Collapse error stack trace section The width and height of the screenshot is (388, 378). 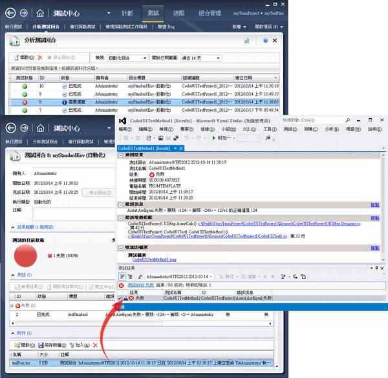(120, 218)
